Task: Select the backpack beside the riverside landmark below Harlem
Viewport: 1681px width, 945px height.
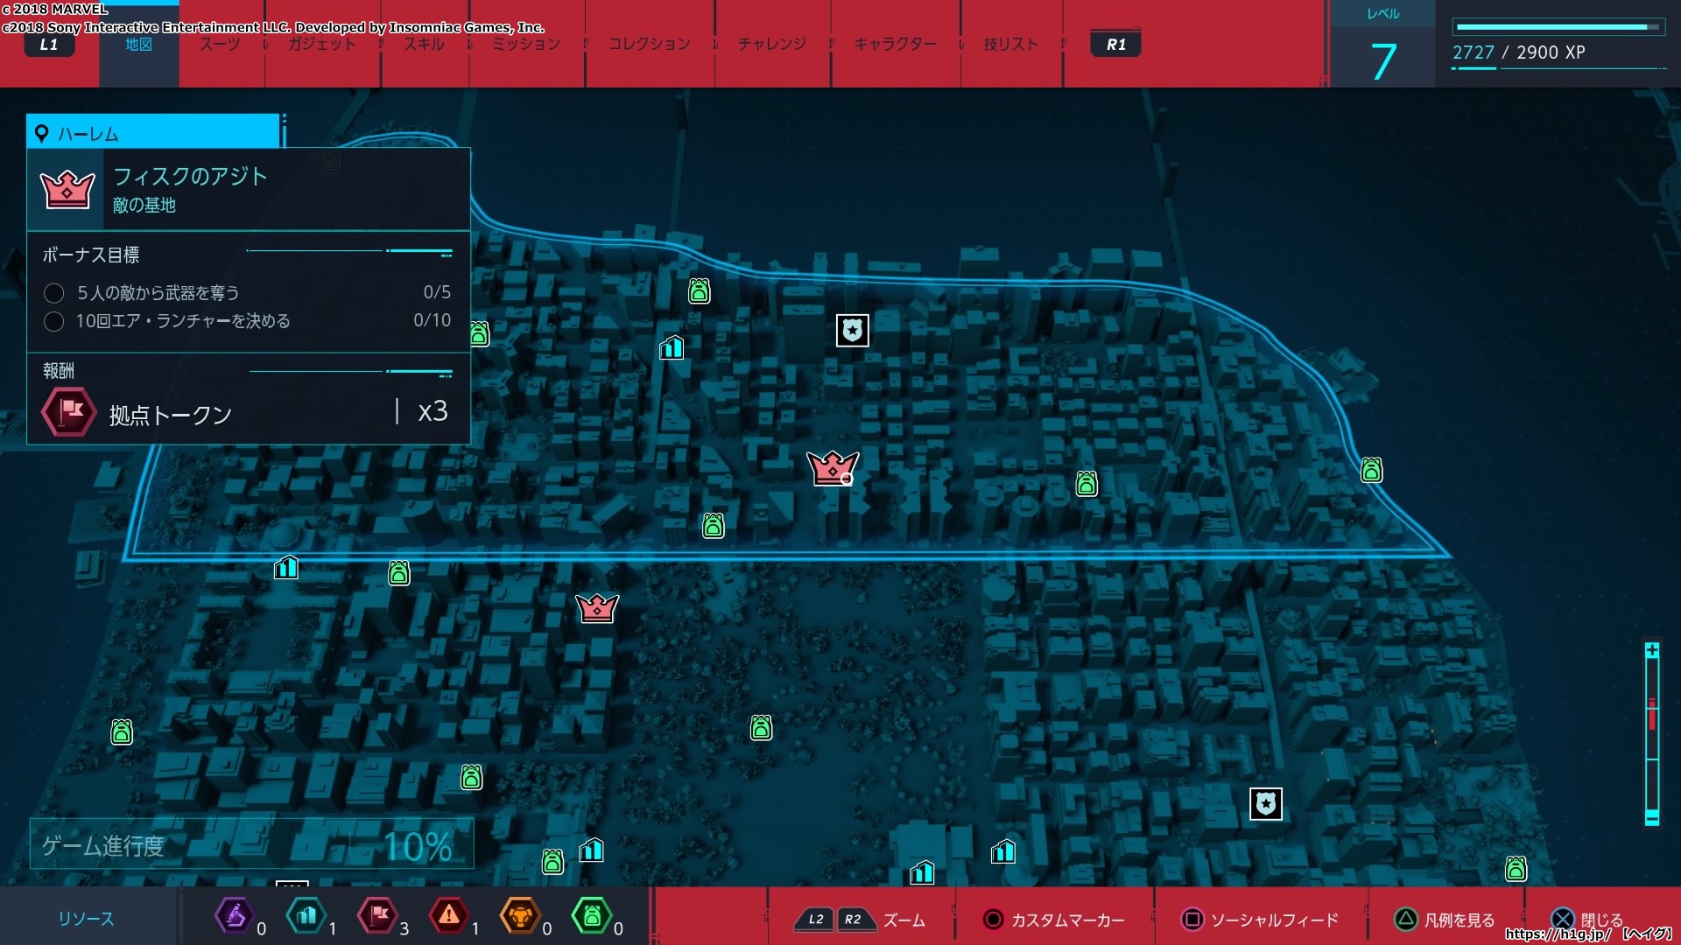Action: tap(399, 573)
